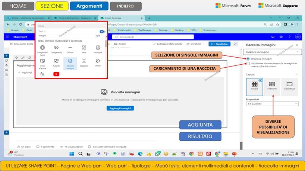Open the Proporzioni '1:1 quadrato' dropdown
Viewport: 305px width, 171px height.
[x=272, y=104]
